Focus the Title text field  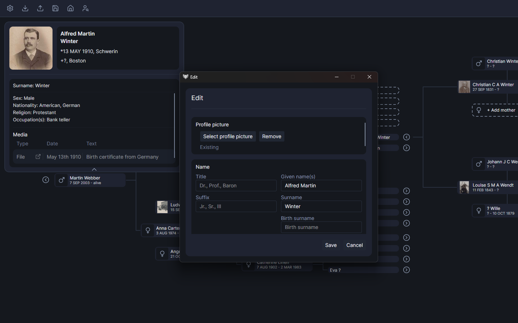tap(236, 186)
